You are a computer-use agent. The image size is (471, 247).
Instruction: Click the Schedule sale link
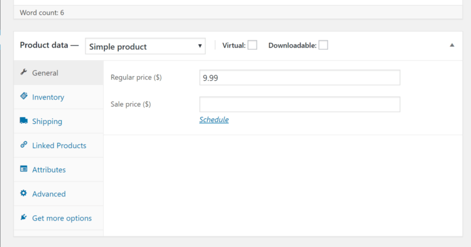[214, 120]
